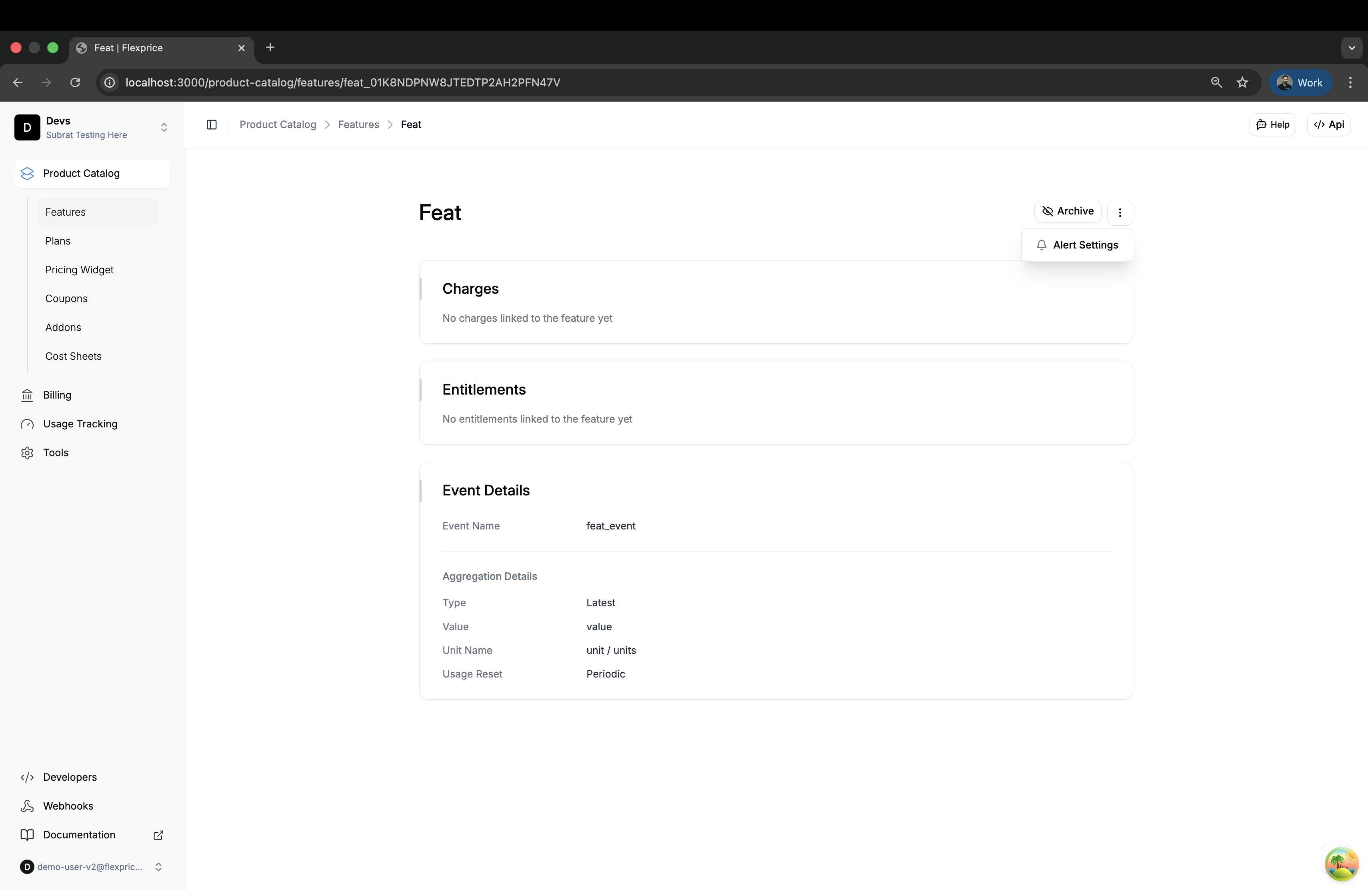Open the Plans sidebar item

(x=96, y=241)
